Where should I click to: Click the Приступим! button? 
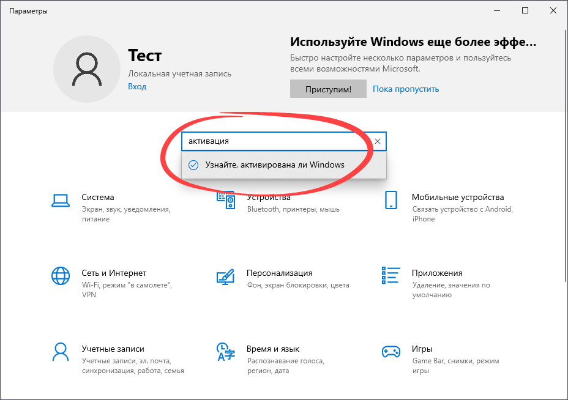pos(328,89)
